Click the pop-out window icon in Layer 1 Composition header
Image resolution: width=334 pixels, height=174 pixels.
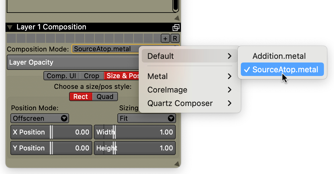176,28
